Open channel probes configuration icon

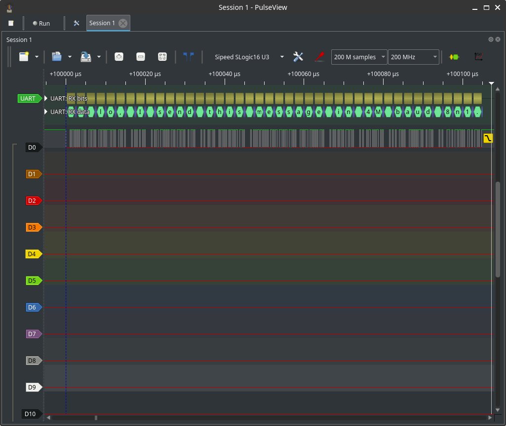pos(319,57)
